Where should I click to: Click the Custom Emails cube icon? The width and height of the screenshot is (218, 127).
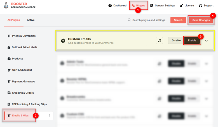click(x=63, y=41)
